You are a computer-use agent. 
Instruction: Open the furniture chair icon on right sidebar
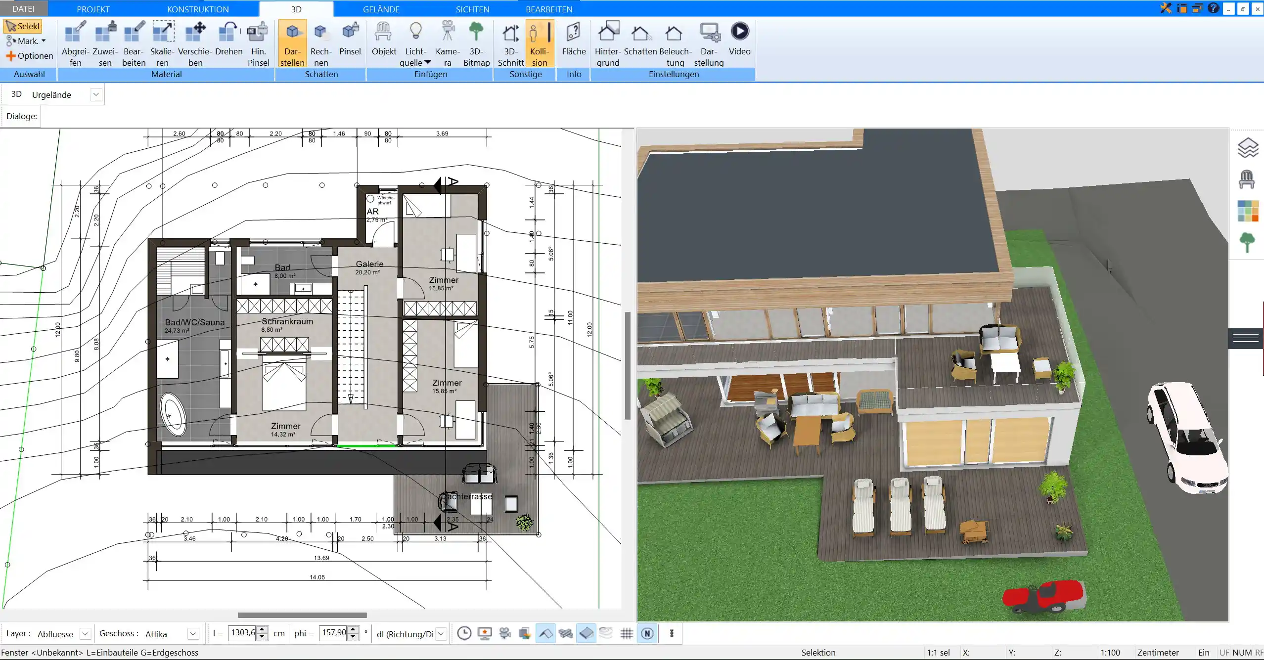1247,179
